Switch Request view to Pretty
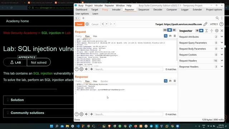This screenshot has width=229, height=129. click(x=78, y=36)
